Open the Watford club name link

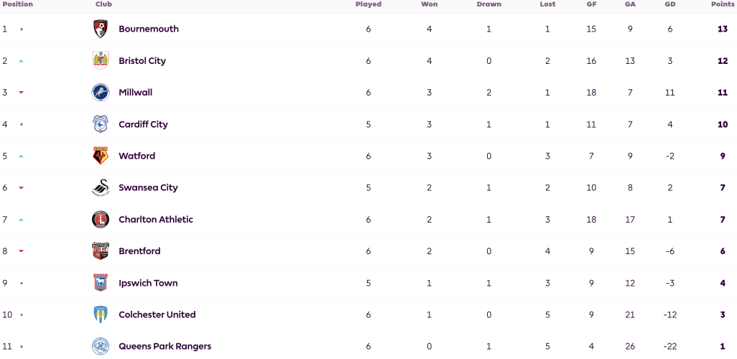click(x=136, y=156)
